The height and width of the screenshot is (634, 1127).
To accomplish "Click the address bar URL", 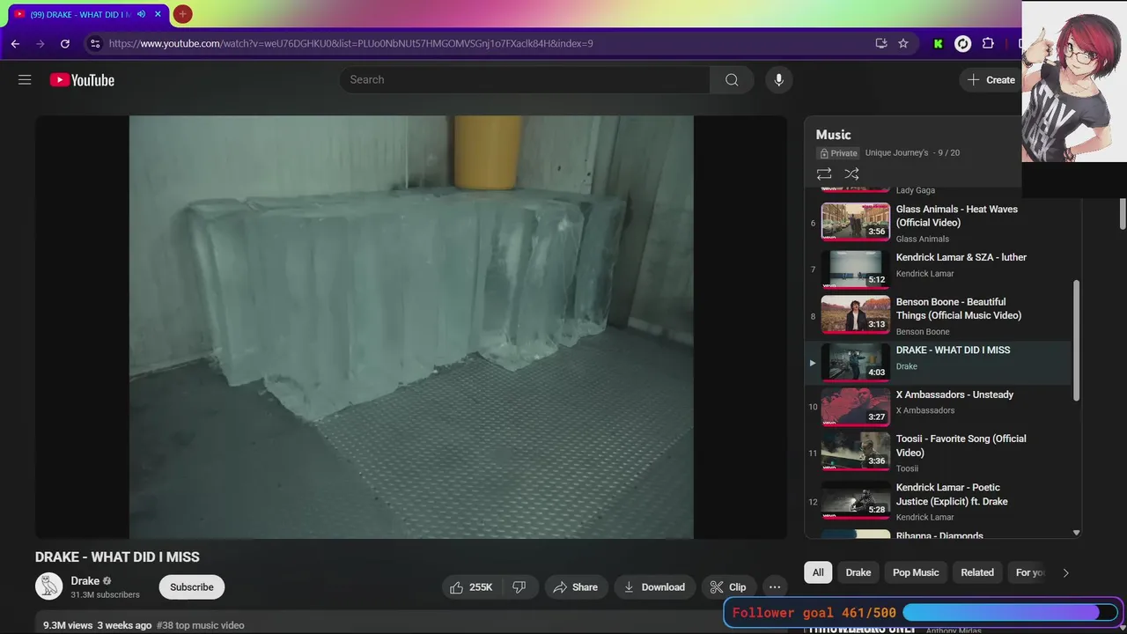I will point(350,43).
